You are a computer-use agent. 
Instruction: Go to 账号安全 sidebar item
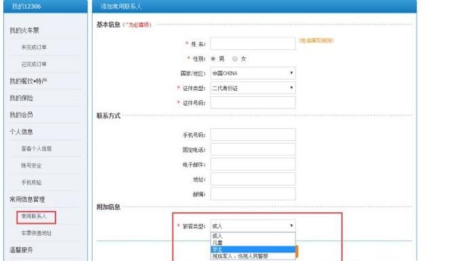tap(31, 165)
